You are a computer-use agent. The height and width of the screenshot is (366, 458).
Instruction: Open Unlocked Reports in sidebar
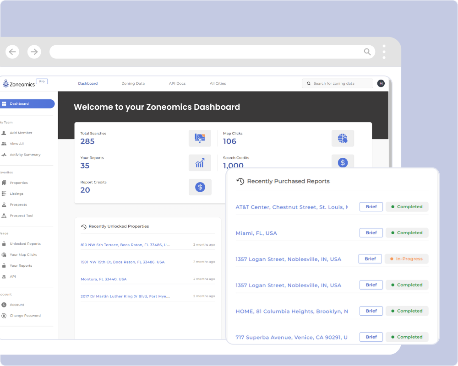click(25, 244)
